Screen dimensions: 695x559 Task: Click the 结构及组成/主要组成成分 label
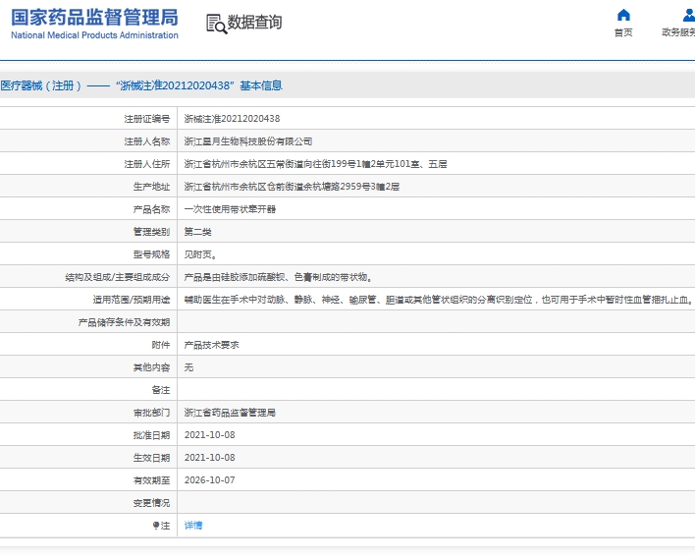[118, 277]
